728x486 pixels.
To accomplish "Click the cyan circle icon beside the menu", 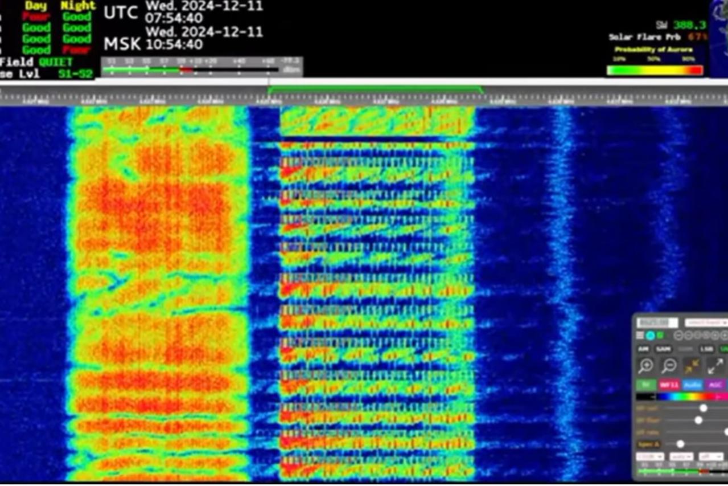I will pos(650,336).
